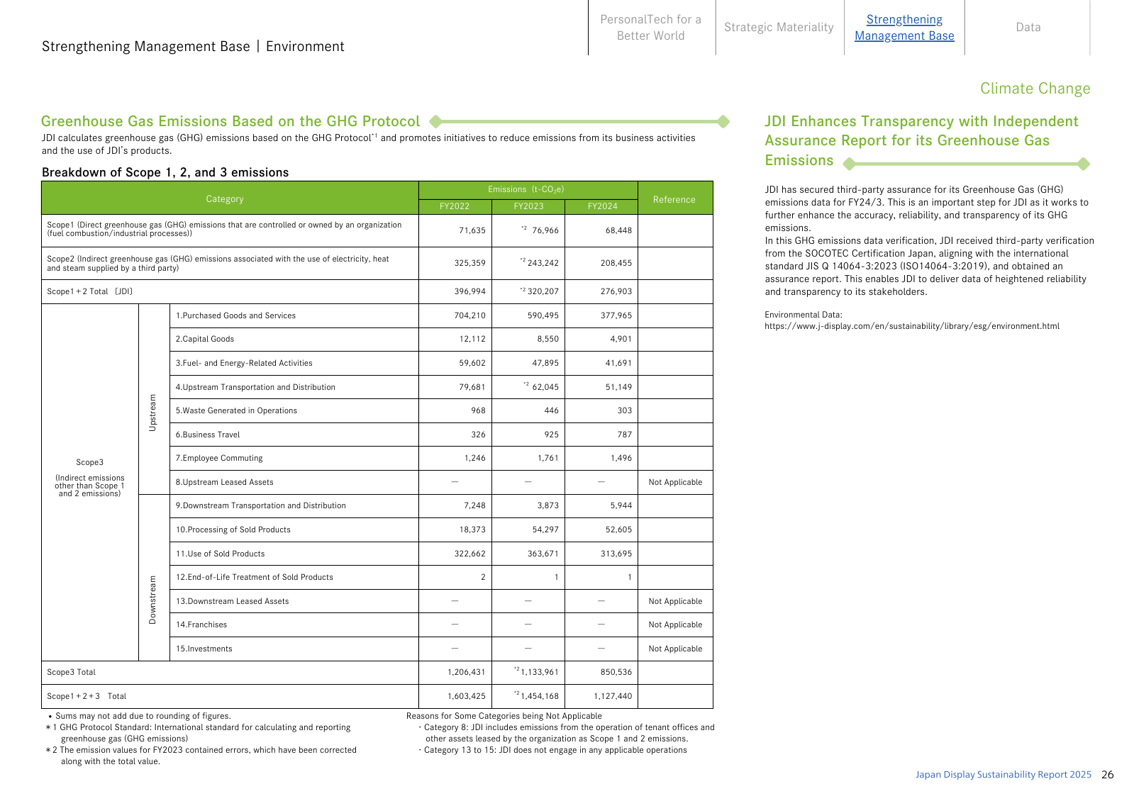This screenshot has width=1134, height=801.
Task: Click Scope2 FY2024 value 208,455
Action: click(x=616, y=263)
